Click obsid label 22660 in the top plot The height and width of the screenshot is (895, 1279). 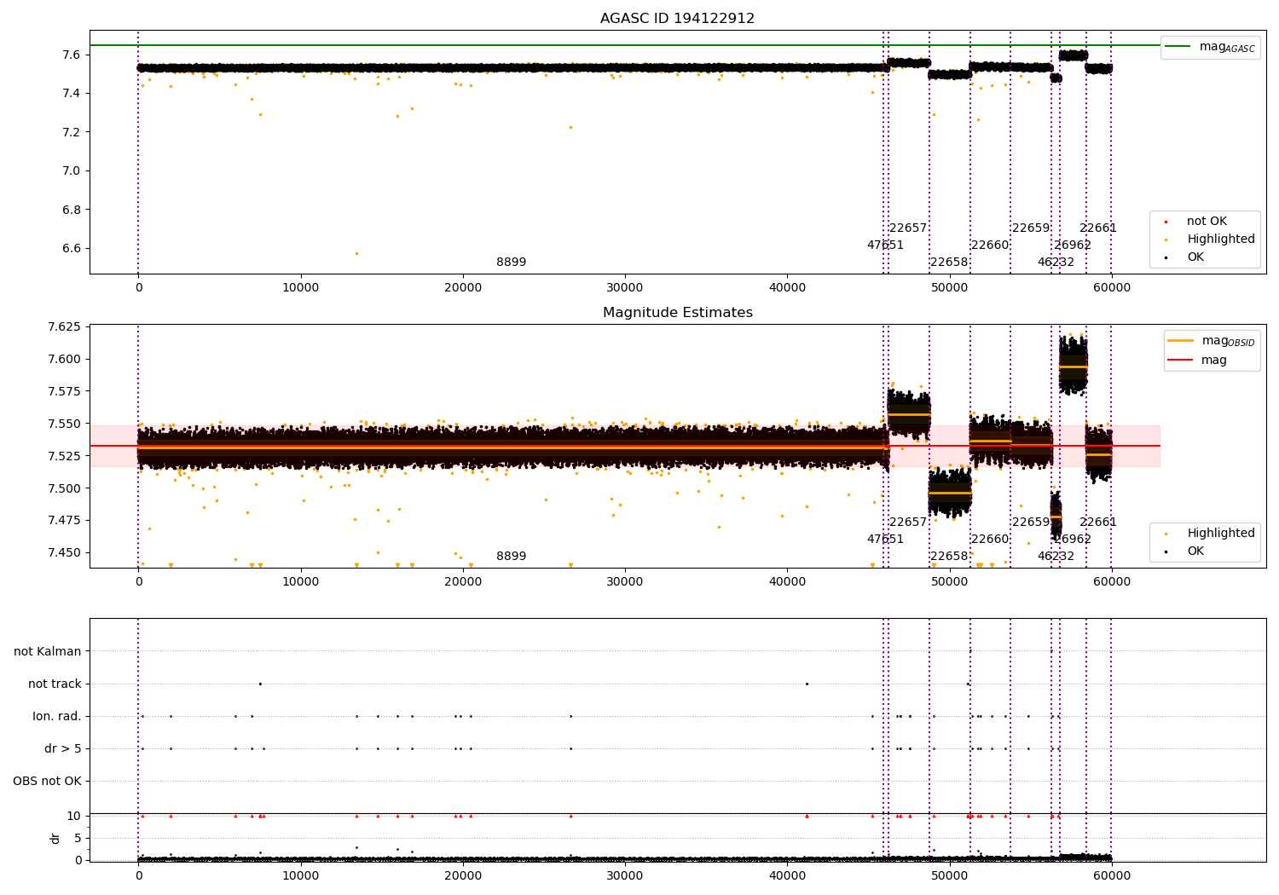990,245
